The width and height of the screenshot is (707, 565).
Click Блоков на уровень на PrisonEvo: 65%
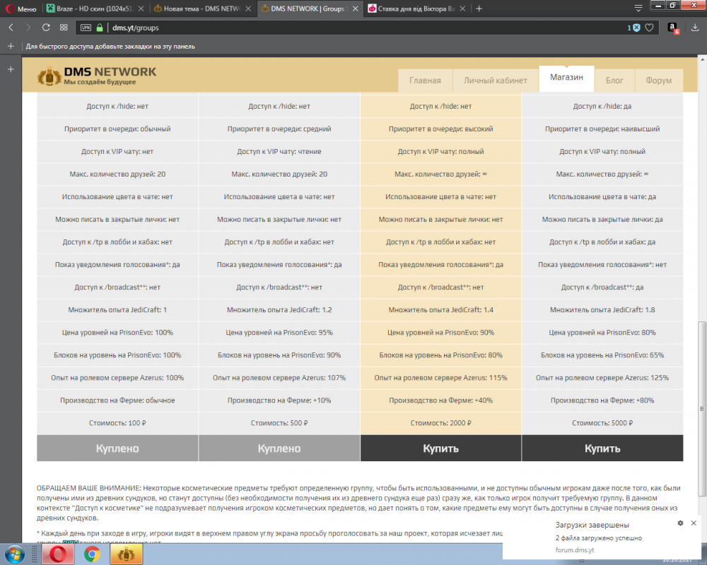[x=602, y=355]
